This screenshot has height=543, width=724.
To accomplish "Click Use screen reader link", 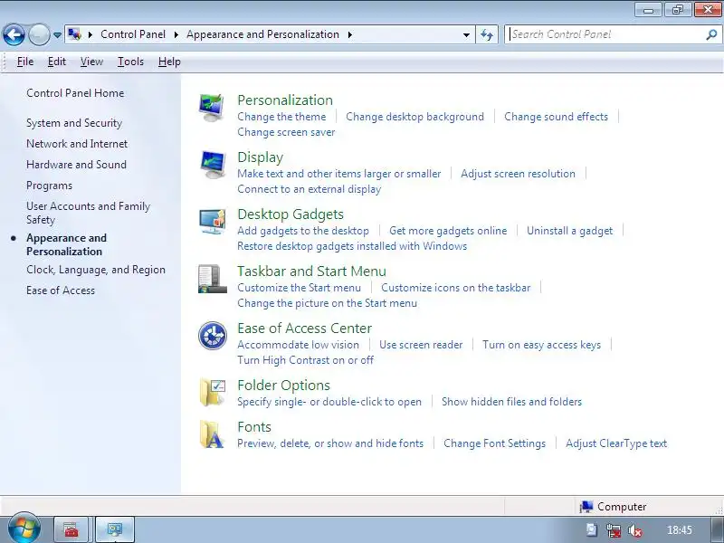I will click(x=421, y=345).
